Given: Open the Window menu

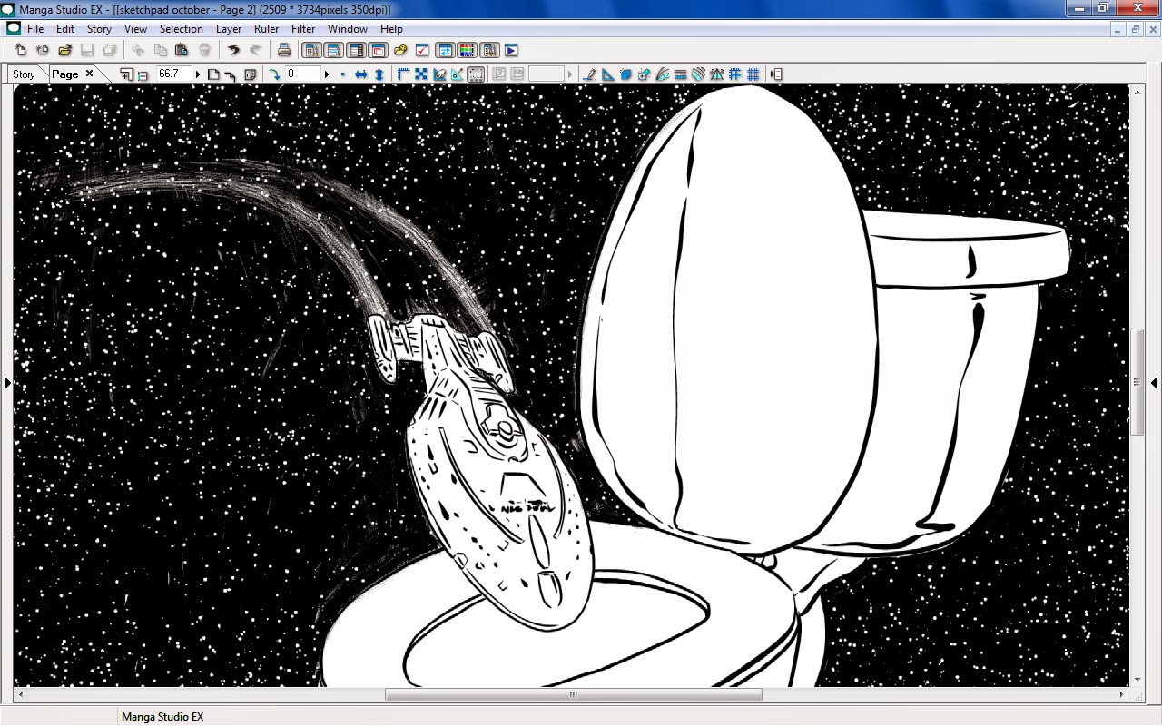Looking at the screenshot, I should pos(348,29).
